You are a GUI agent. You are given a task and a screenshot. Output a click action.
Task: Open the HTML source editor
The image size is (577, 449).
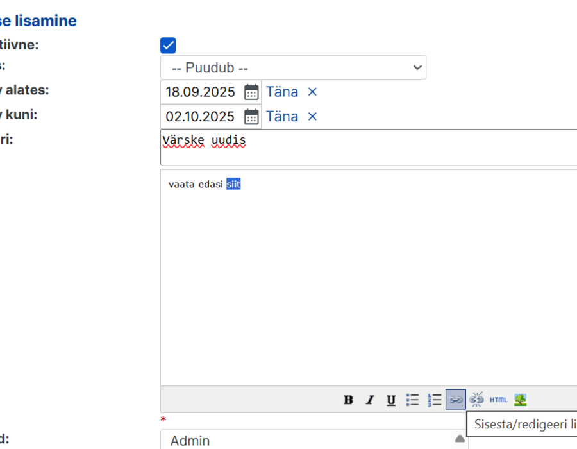coord(498,400)
